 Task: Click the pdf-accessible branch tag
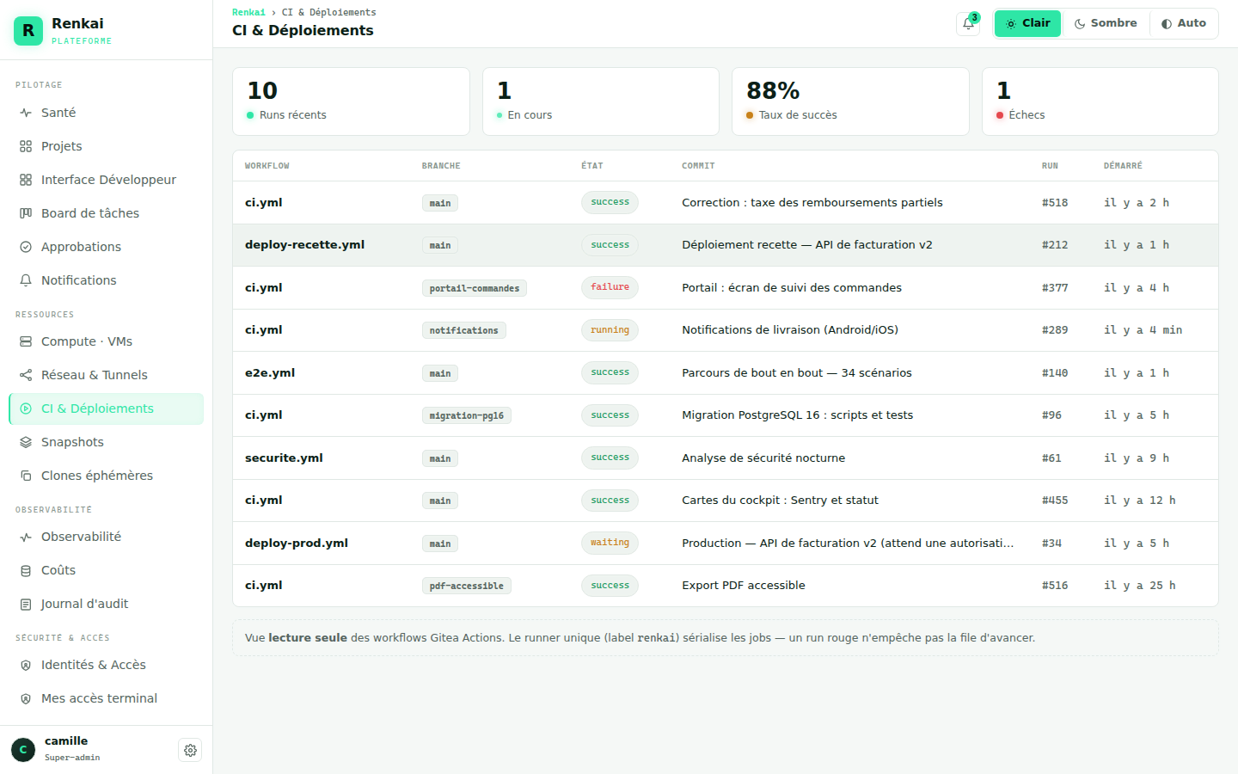tap(467, 587)
